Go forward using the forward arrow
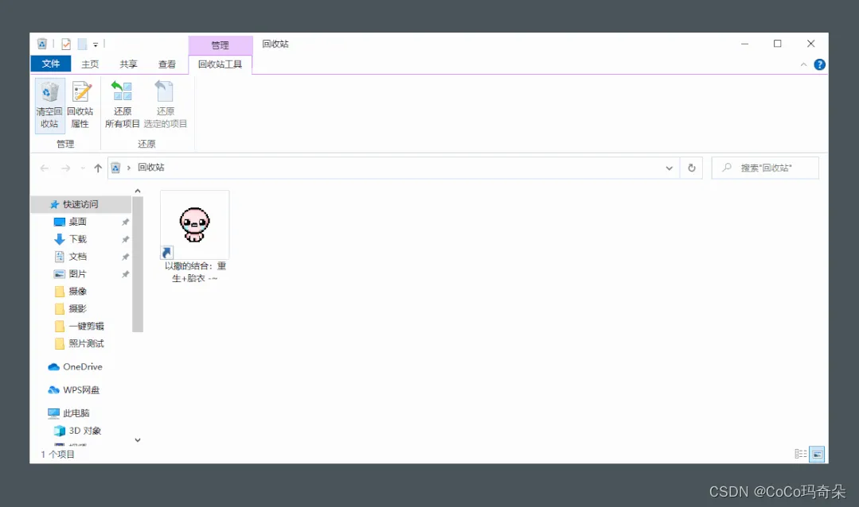Image resolution: width=859 pixels, height=507 pixels. pos(66,168)
